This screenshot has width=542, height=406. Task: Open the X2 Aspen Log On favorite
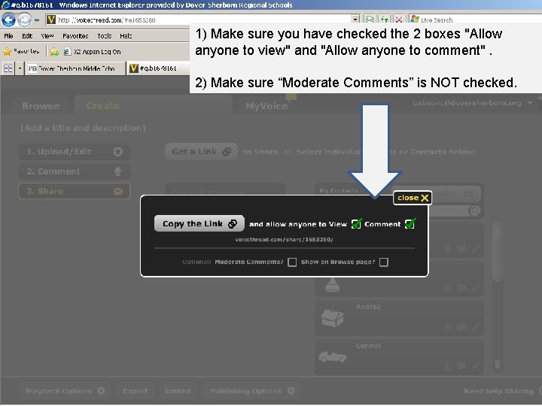point(93,52)
